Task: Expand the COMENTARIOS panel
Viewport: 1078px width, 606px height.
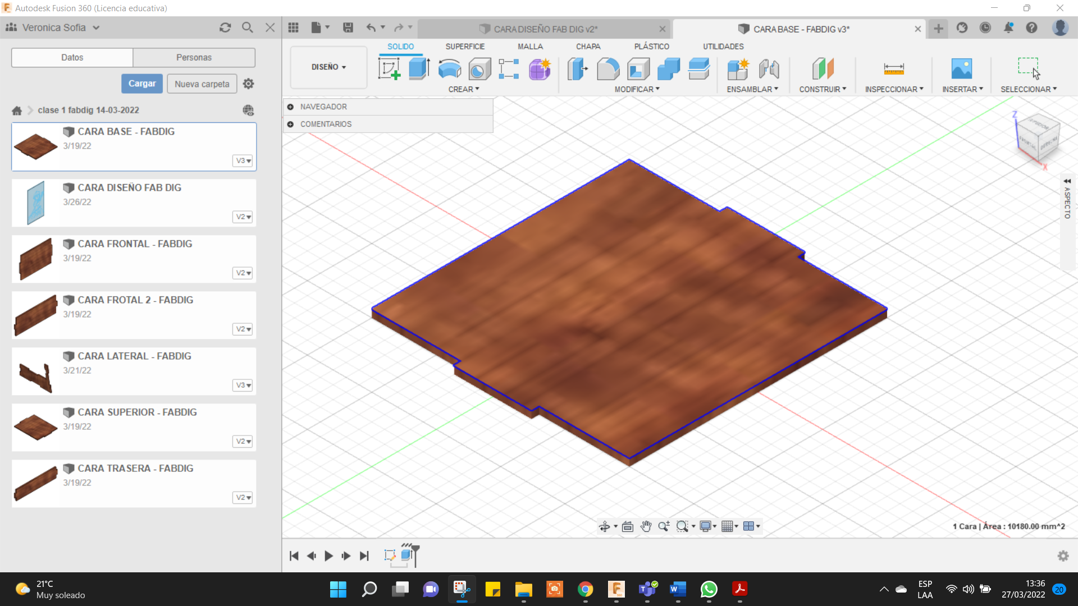Action: point(290,124)
